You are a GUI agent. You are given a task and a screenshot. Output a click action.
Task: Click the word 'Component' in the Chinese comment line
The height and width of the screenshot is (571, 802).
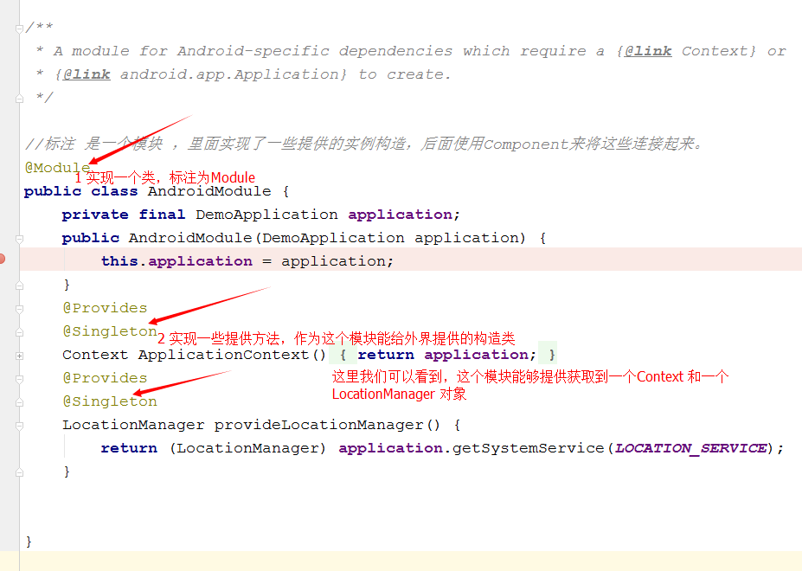pos(526,144)
